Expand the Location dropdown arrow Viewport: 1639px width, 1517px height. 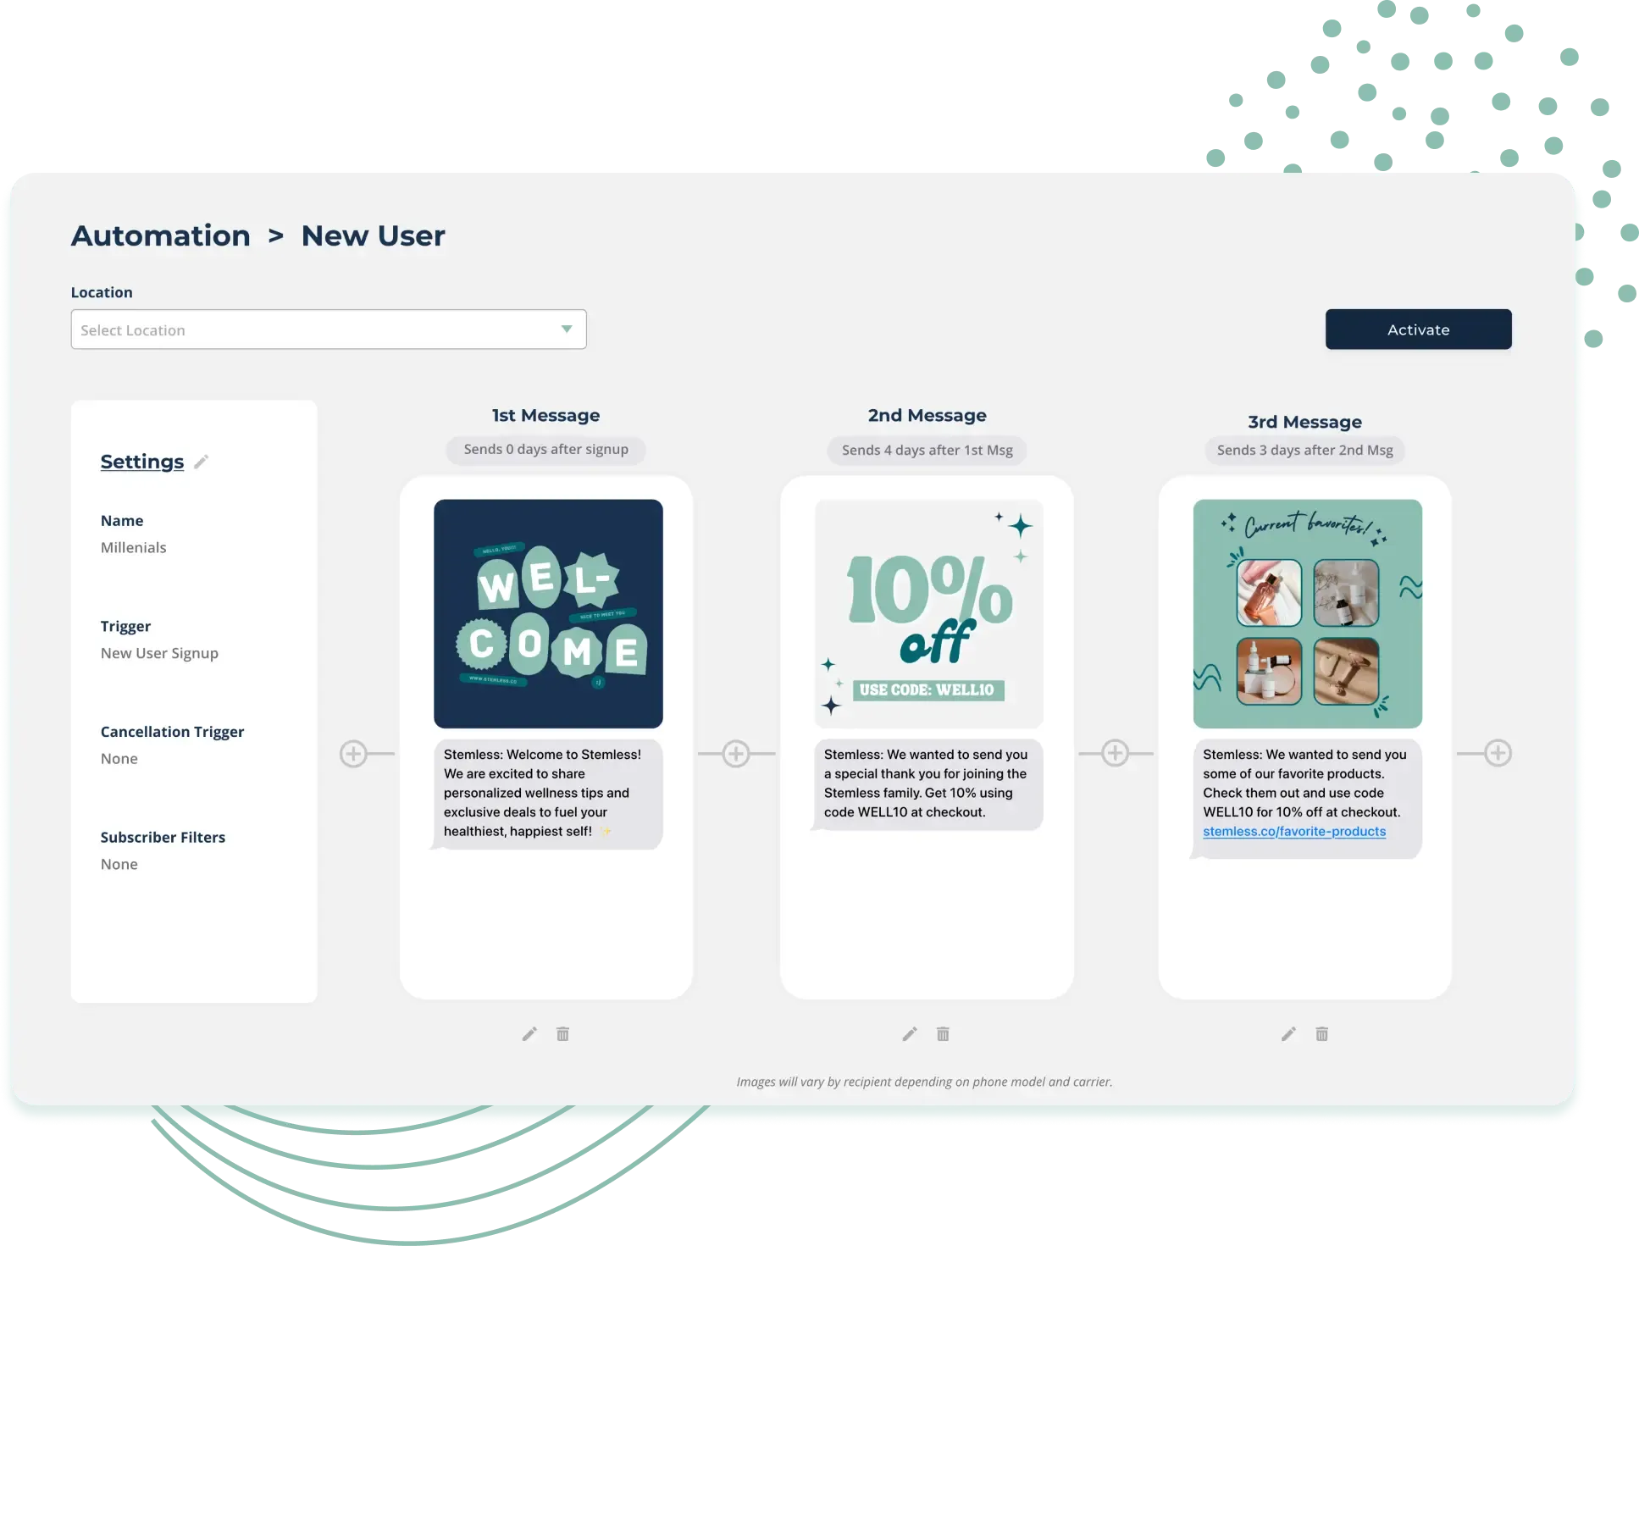pyautogui.click(x=565, y=329)
